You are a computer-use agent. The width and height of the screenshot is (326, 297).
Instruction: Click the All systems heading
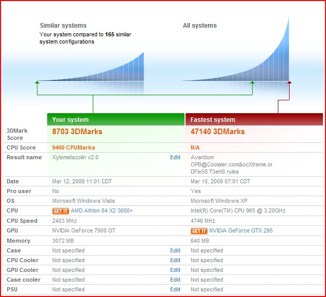click(x=200, y=26)
